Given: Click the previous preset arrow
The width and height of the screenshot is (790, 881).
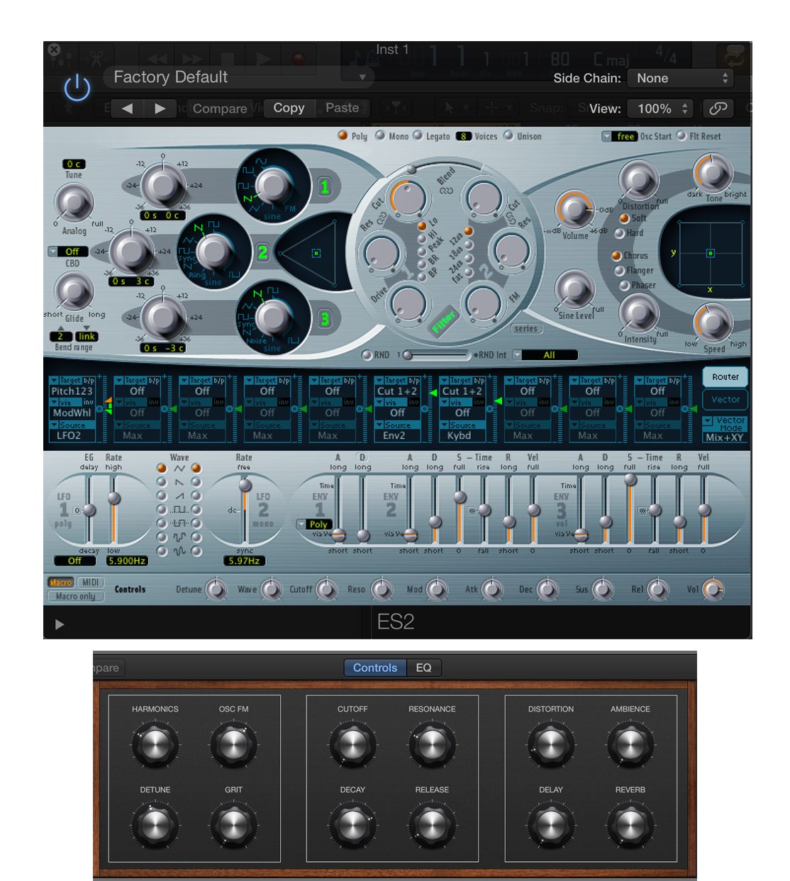Looking at the screenshot, I should coord(126,108).
